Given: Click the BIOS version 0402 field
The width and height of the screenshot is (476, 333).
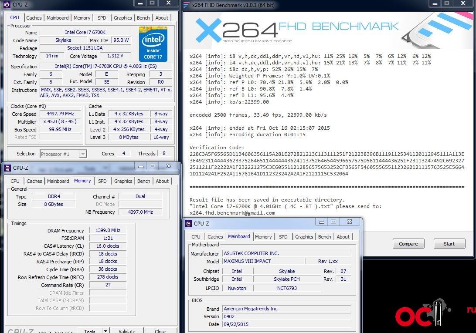Looking at the screenshot, I should pyautogui.click(x=287, y=316).
